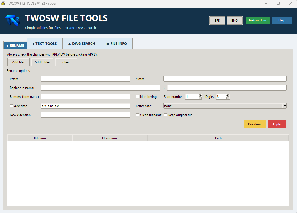Click the app icon in title bar
Image resolution: width=297 pixels, height=213 pixels.
[3, 3]
